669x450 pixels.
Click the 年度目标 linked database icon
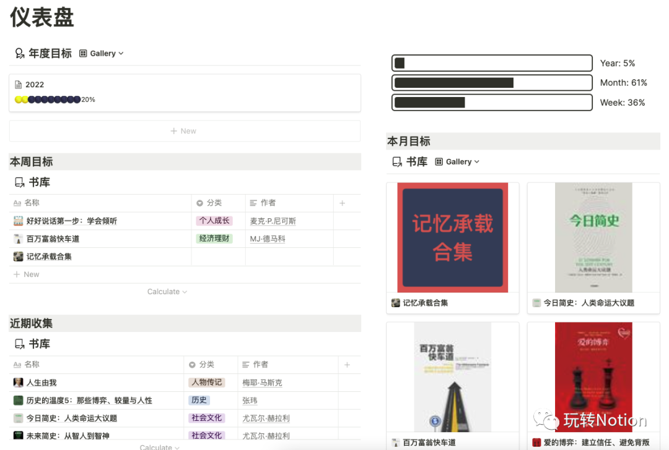click(20, 54)
